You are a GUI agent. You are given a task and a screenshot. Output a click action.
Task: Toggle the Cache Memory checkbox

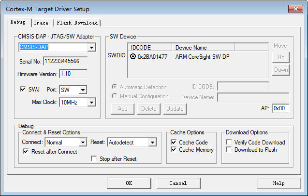click(174, 150)
